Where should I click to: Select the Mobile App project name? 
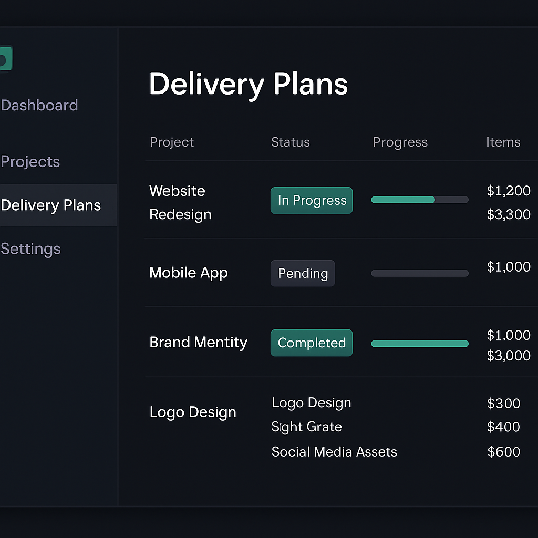tap(189, 273)
